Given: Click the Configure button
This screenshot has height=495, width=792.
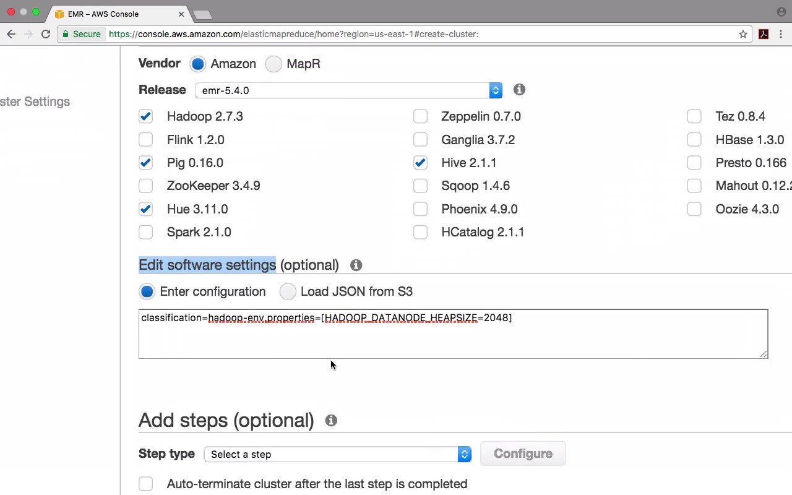Looking at the screenshot, I should point(523,454).
